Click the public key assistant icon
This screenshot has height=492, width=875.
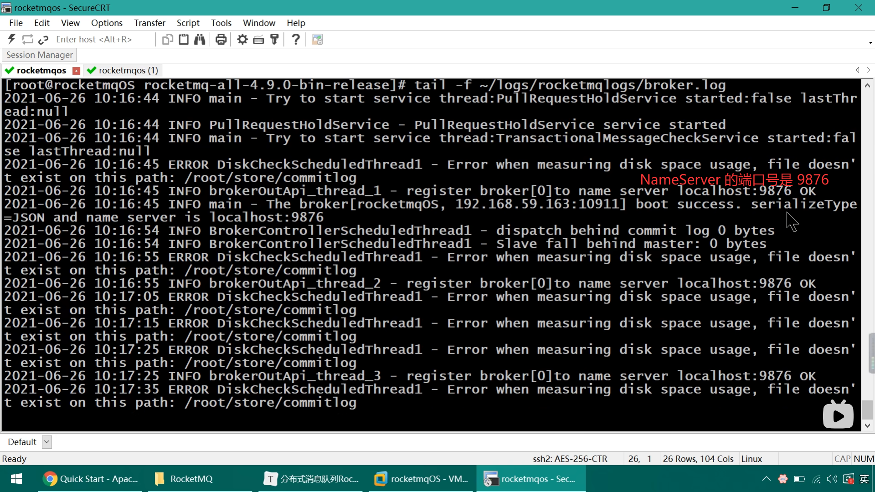tap(274, 39)
